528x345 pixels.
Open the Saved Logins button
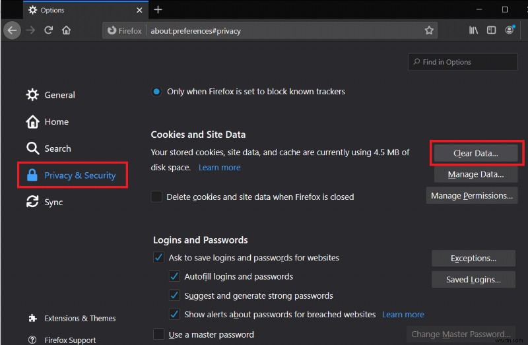pyautogui.click(x=473, y=280)
